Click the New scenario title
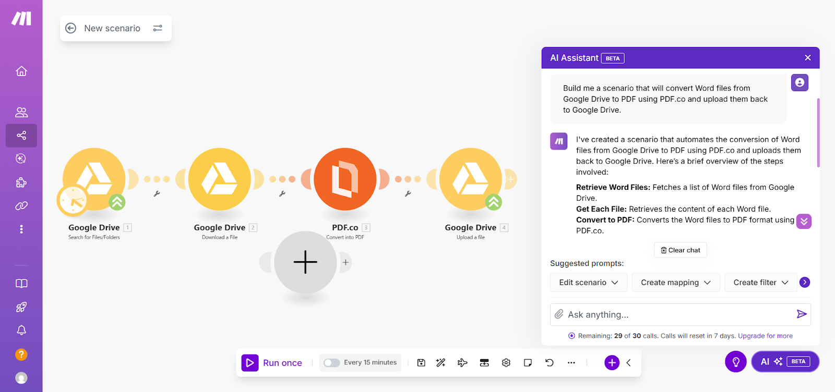Image resolution: width=835 pixels, height=392 pixels. coord(112,28)
